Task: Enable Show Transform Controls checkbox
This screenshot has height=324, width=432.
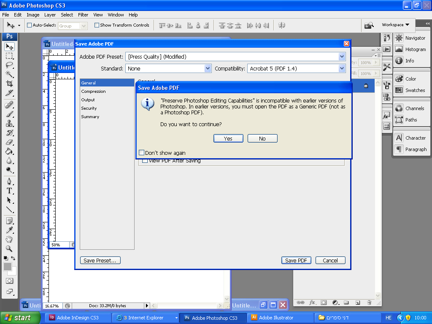Action: tap(97, 25)
